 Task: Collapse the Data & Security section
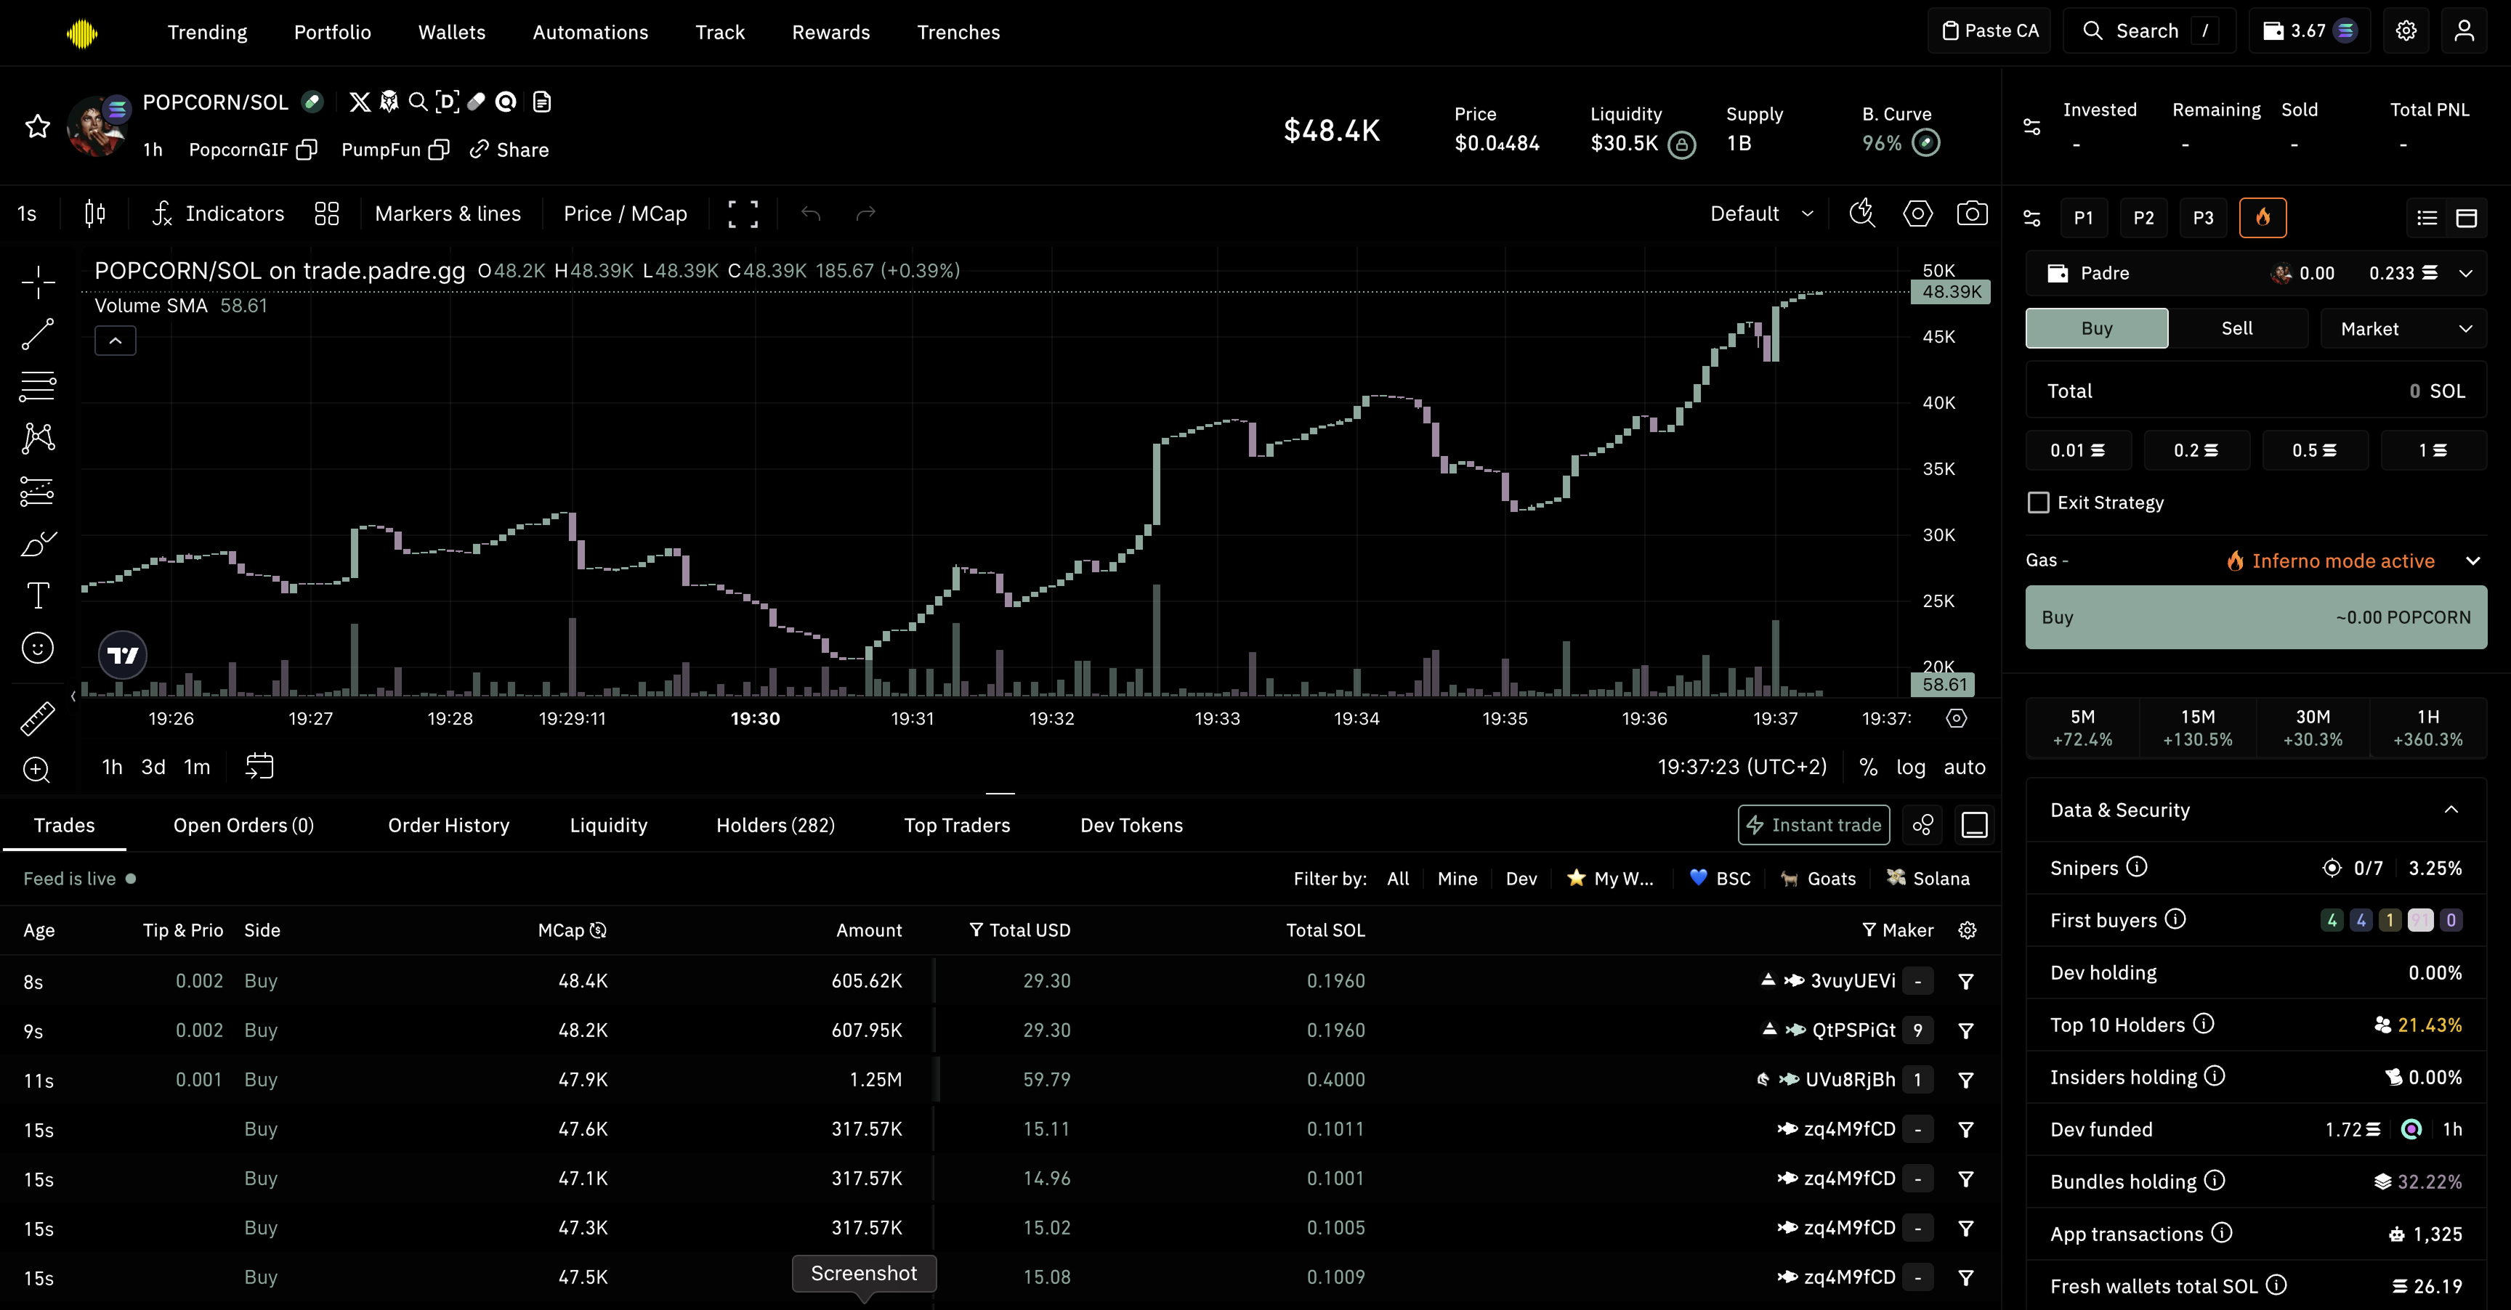(2451, 810)
